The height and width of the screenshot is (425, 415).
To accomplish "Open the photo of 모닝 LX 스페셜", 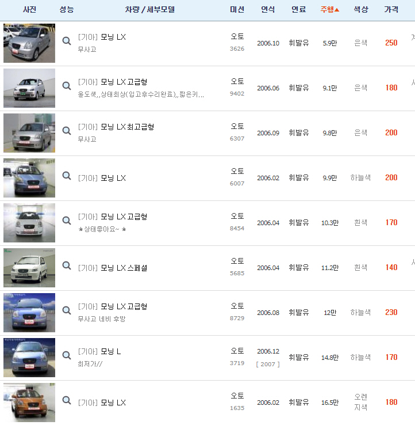I will click(x=29, y=268).
